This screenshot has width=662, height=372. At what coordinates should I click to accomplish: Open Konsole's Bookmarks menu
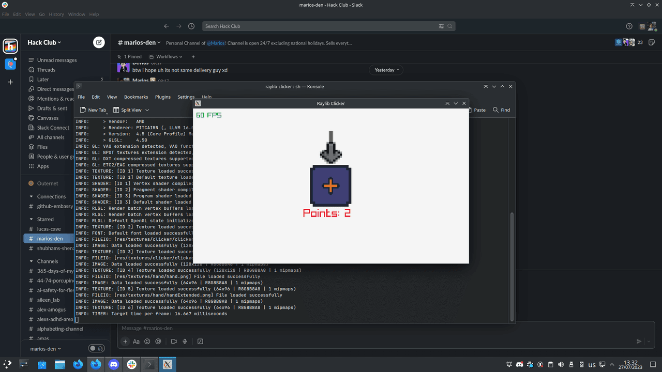(136, 97)
